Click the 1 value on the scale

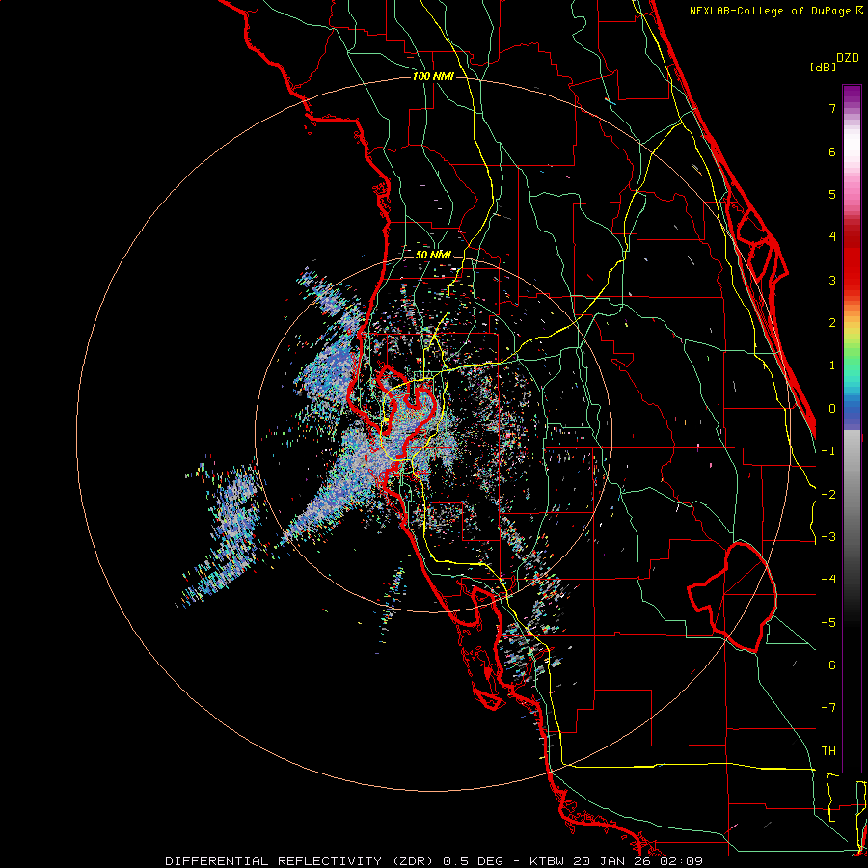coord(832,366)
